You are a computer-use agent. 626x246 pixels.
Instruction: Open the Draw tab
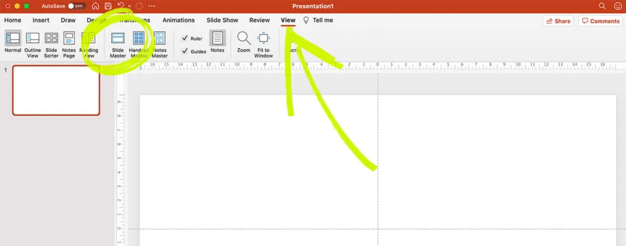click(68, 20)
